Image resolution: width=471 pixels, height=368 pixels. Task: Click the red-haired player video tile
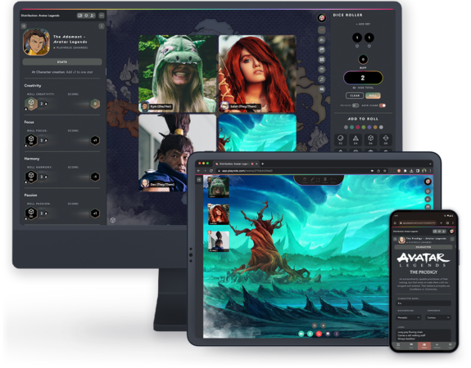[257, 74]
